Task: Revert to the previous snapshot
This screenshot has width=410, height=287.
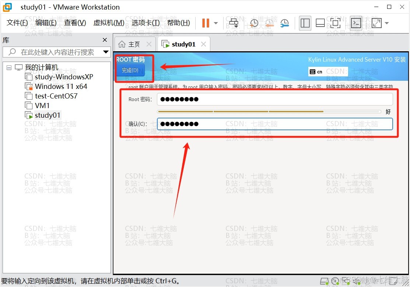Action: 269,23
